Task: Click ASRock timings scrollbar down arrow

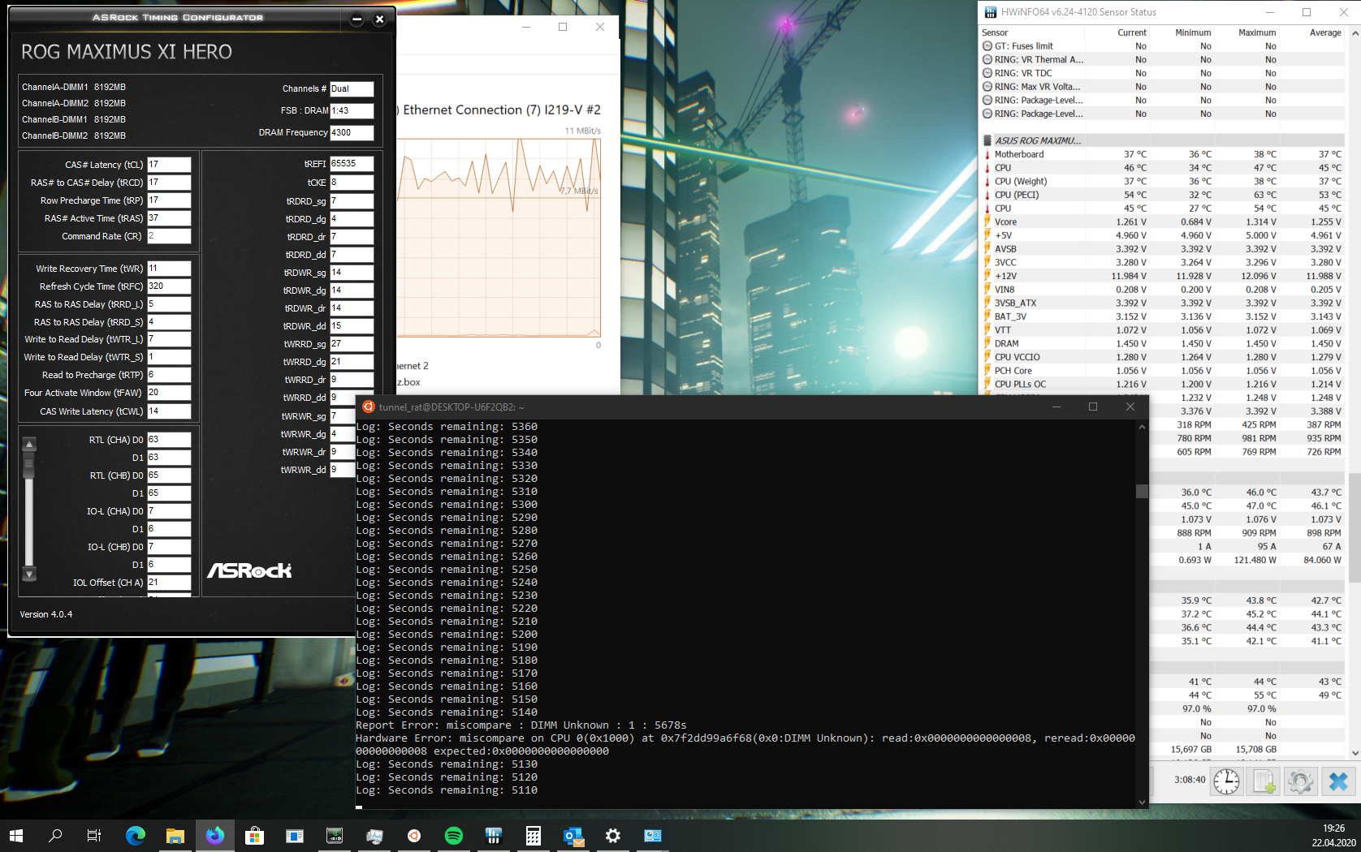Action: click(x=29, y=574)
